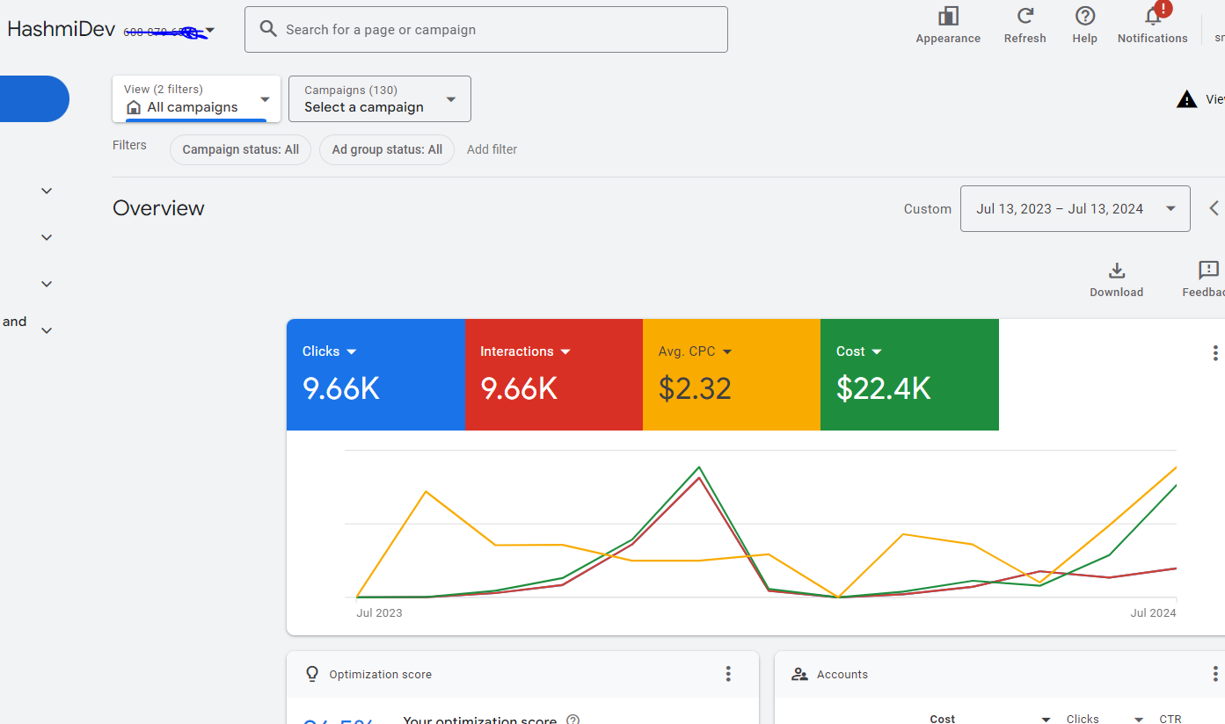
Task: Change the Avg. CPC metric dropdown
Action: (727, 351)
